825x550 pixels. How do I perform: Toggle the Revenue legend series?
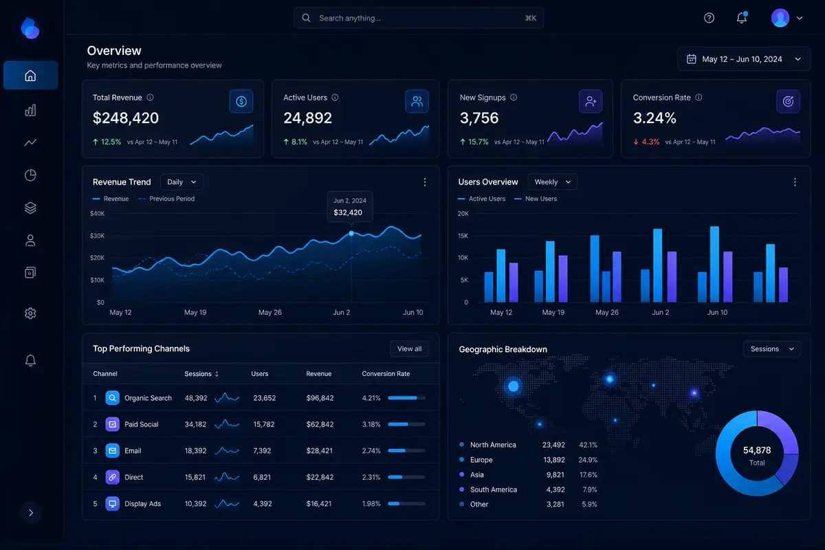tap(111, 199)
